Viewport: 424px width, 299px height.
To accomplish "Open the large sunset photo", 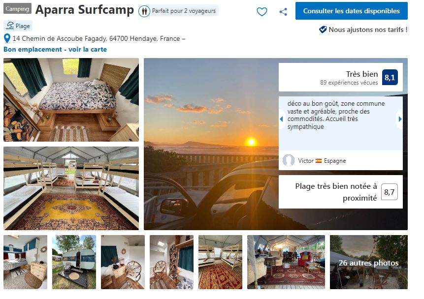I will (x=212, y=148).
